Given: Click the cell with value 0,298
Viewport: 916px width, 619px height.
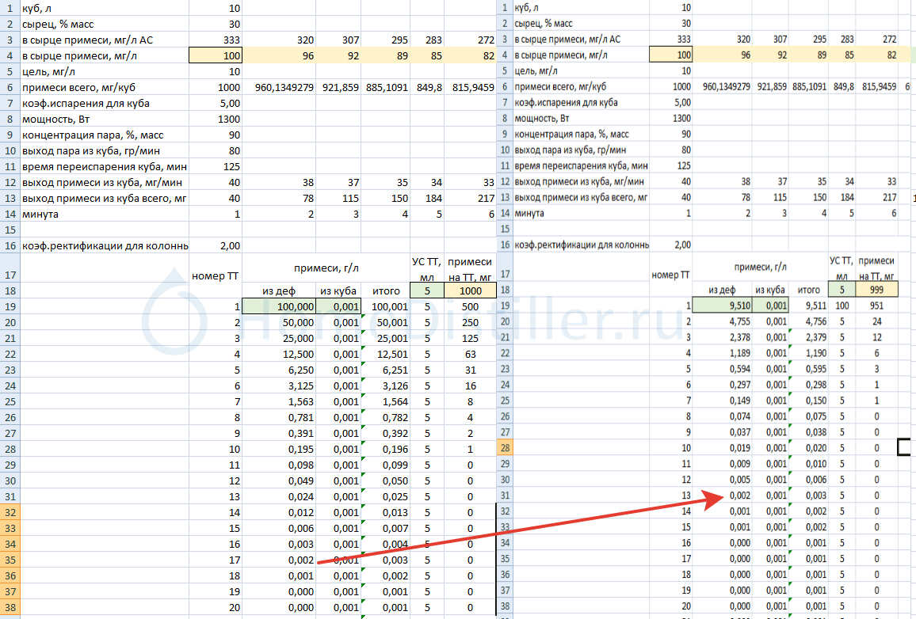Looking at the screenshot, I should pyautogui.click(x=808, y=385).
